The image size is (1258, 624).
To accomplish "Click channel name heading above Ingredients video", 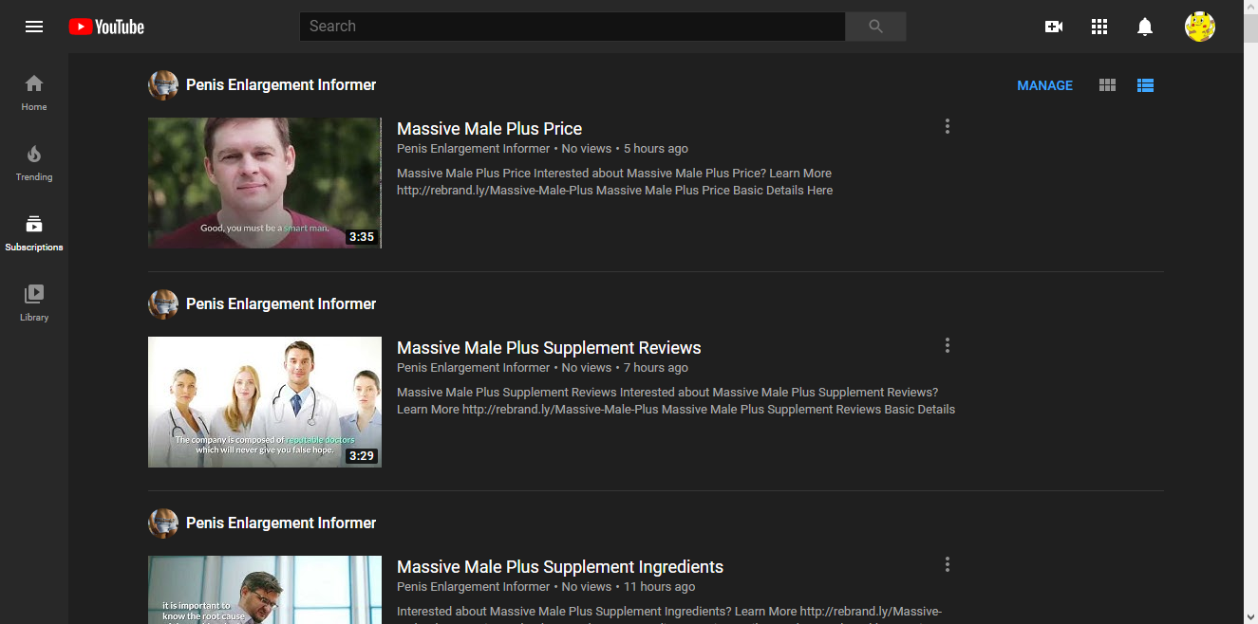I will [281, 523].
